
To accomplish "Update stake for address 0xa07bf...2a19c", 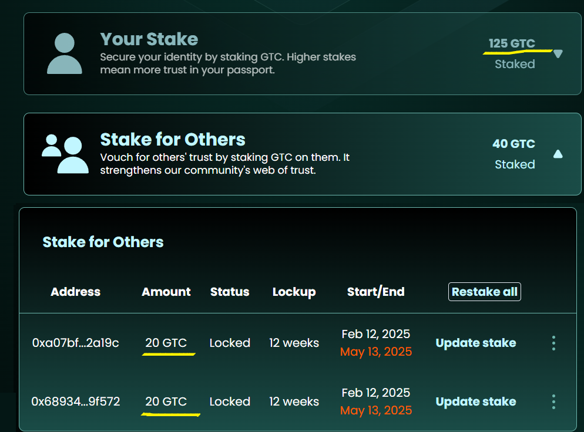I will (476, 343).
